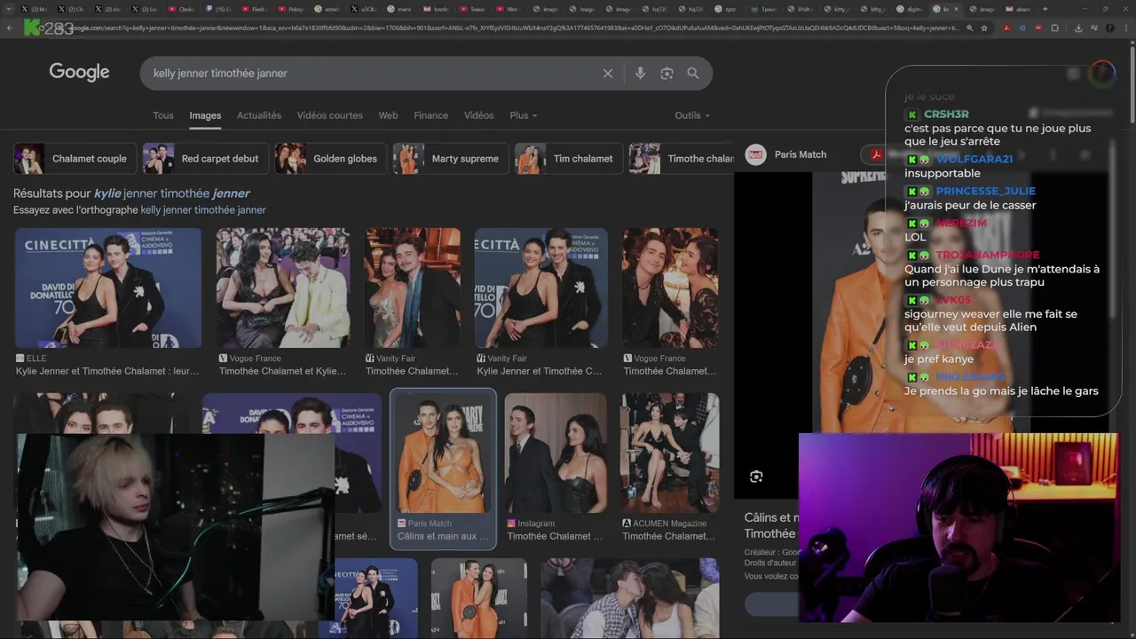Open the ELLE Cinecittà couple thumbnail

(x=108, y=288)
